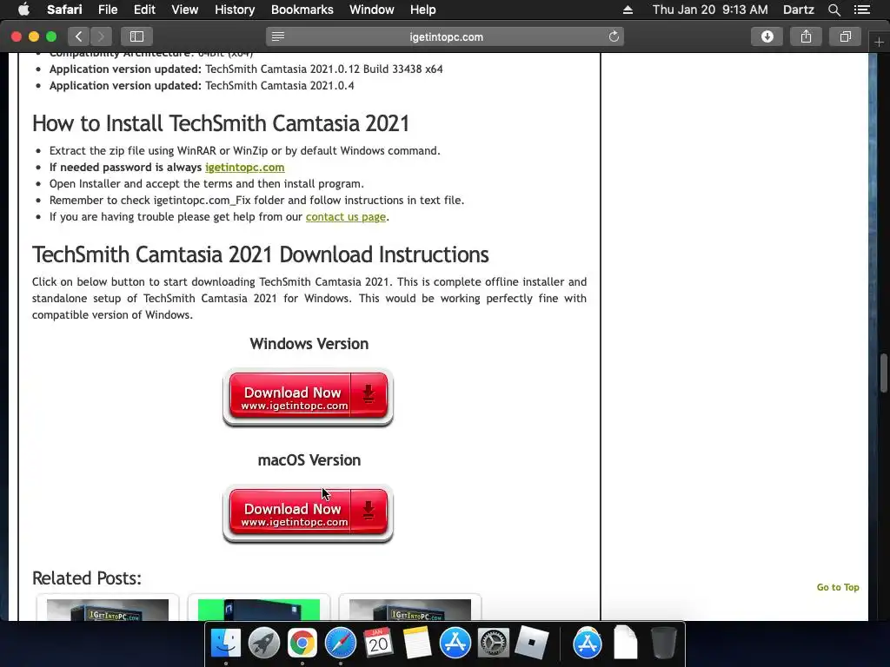Image resolution: width=890 pixels, height=667 pixels.
Task: Click the Windows Version Download Now button
Action: 309,396
